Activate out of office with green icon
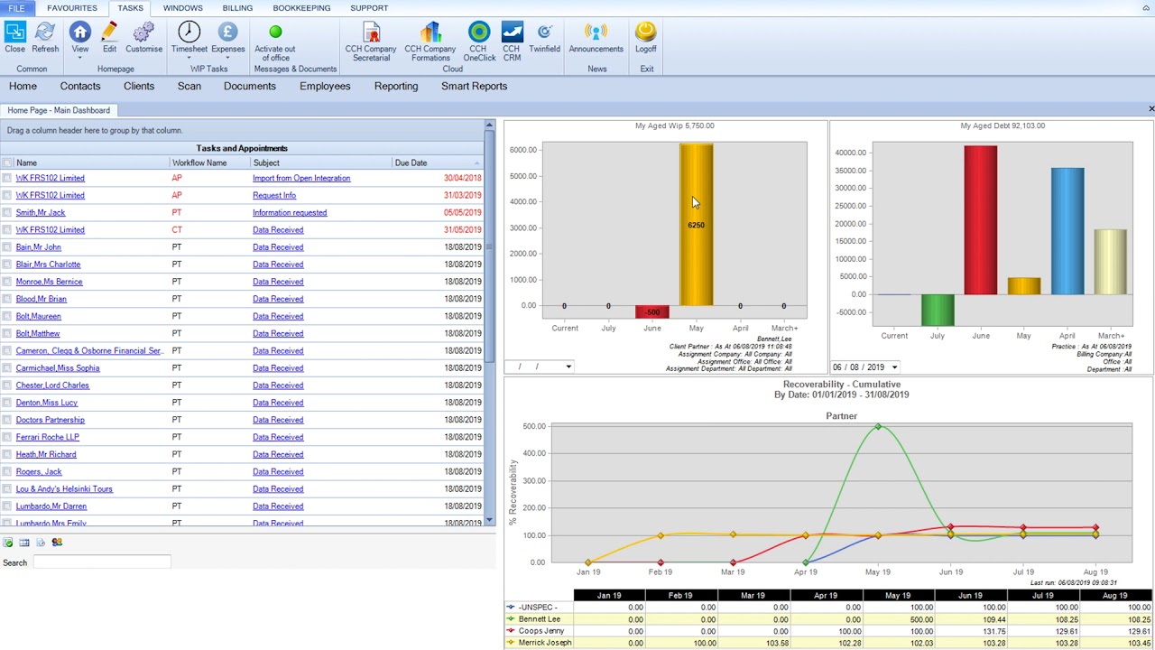Screen dimensions: 1155x650 point(275,32)
